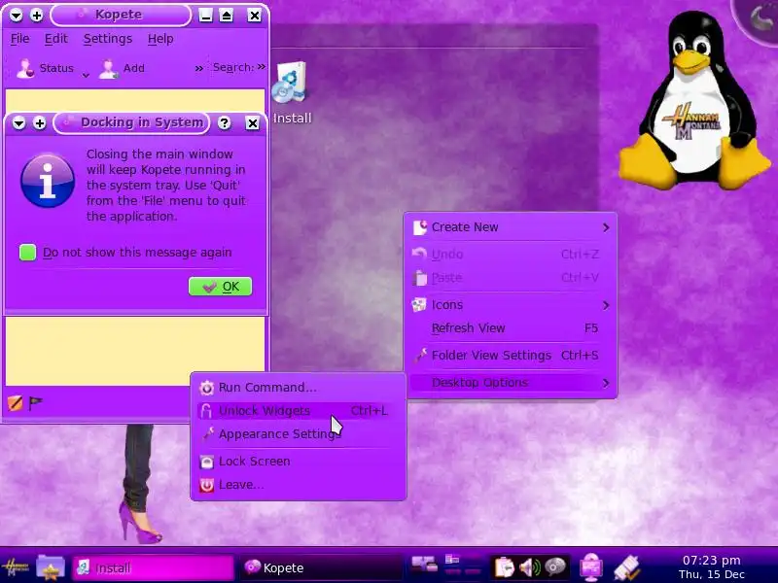
Task: Select Run Command from submenu
Action: tap(298, 387)
